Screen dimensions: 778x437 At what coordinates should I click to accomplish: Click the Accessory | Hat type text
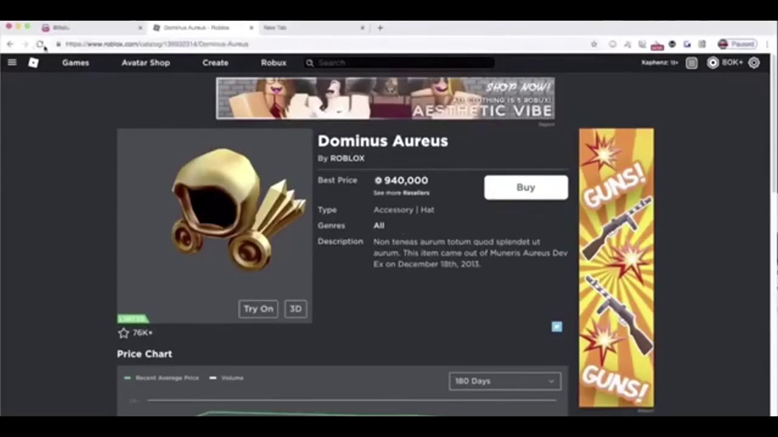404,210
